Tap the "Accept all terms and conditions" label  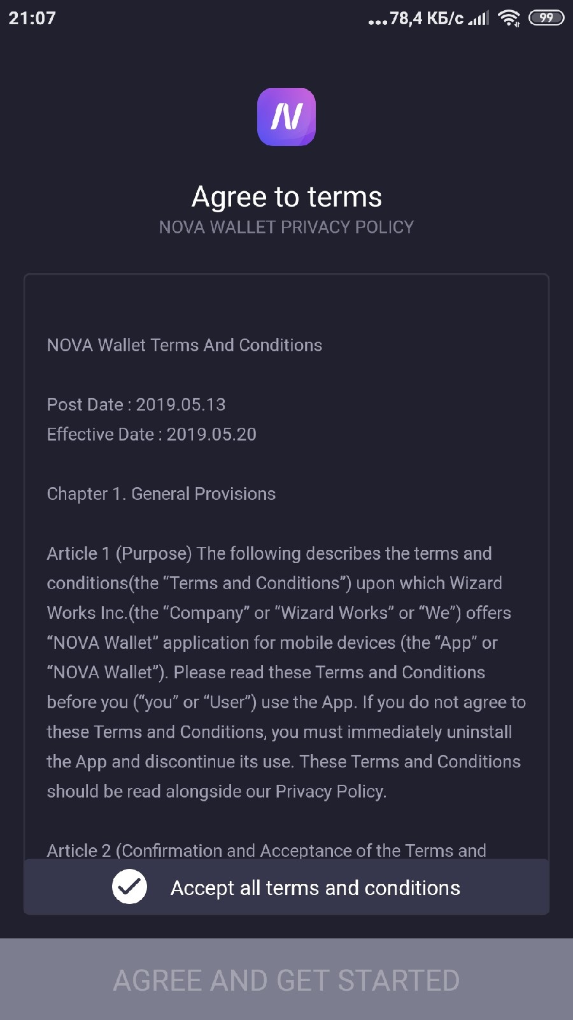(x=315, y=887)
